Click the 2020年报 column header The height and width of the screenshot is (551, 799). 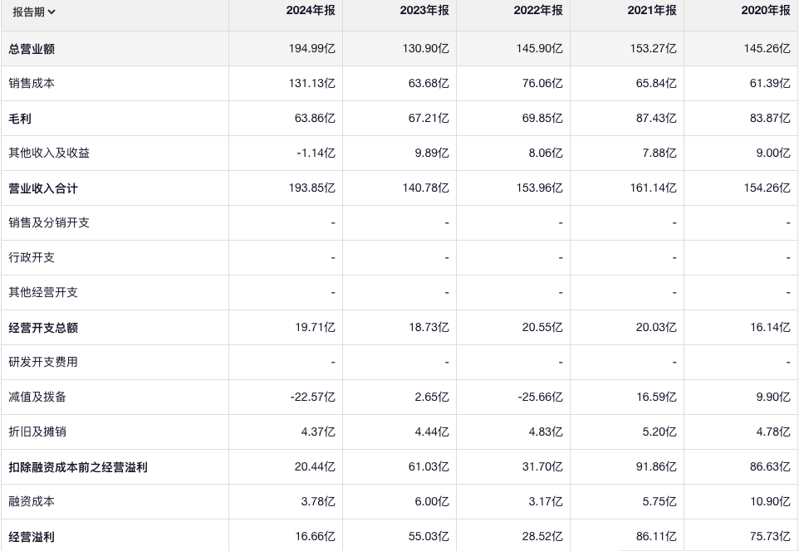point(766,11)
